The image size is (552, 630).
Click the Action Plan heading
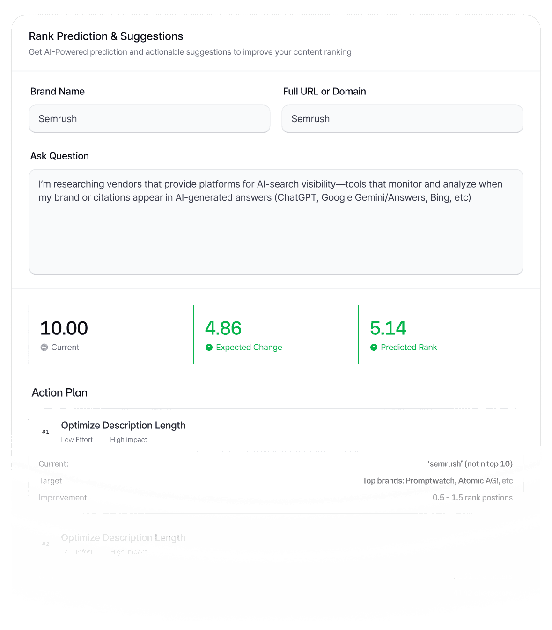[59, 393]
